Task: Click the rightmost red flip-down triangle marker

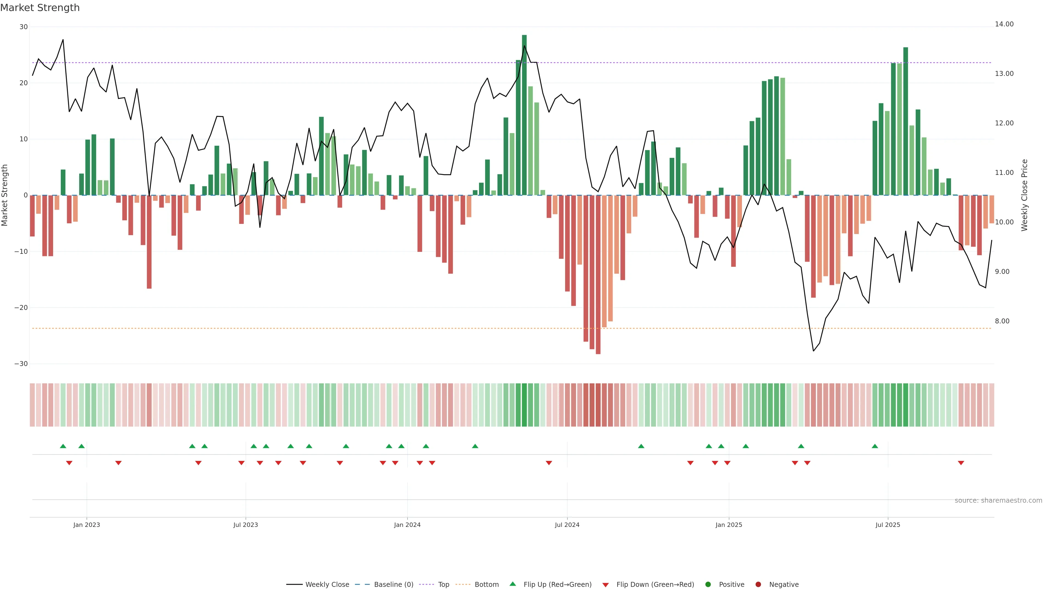Action: (x=961, y=463)
